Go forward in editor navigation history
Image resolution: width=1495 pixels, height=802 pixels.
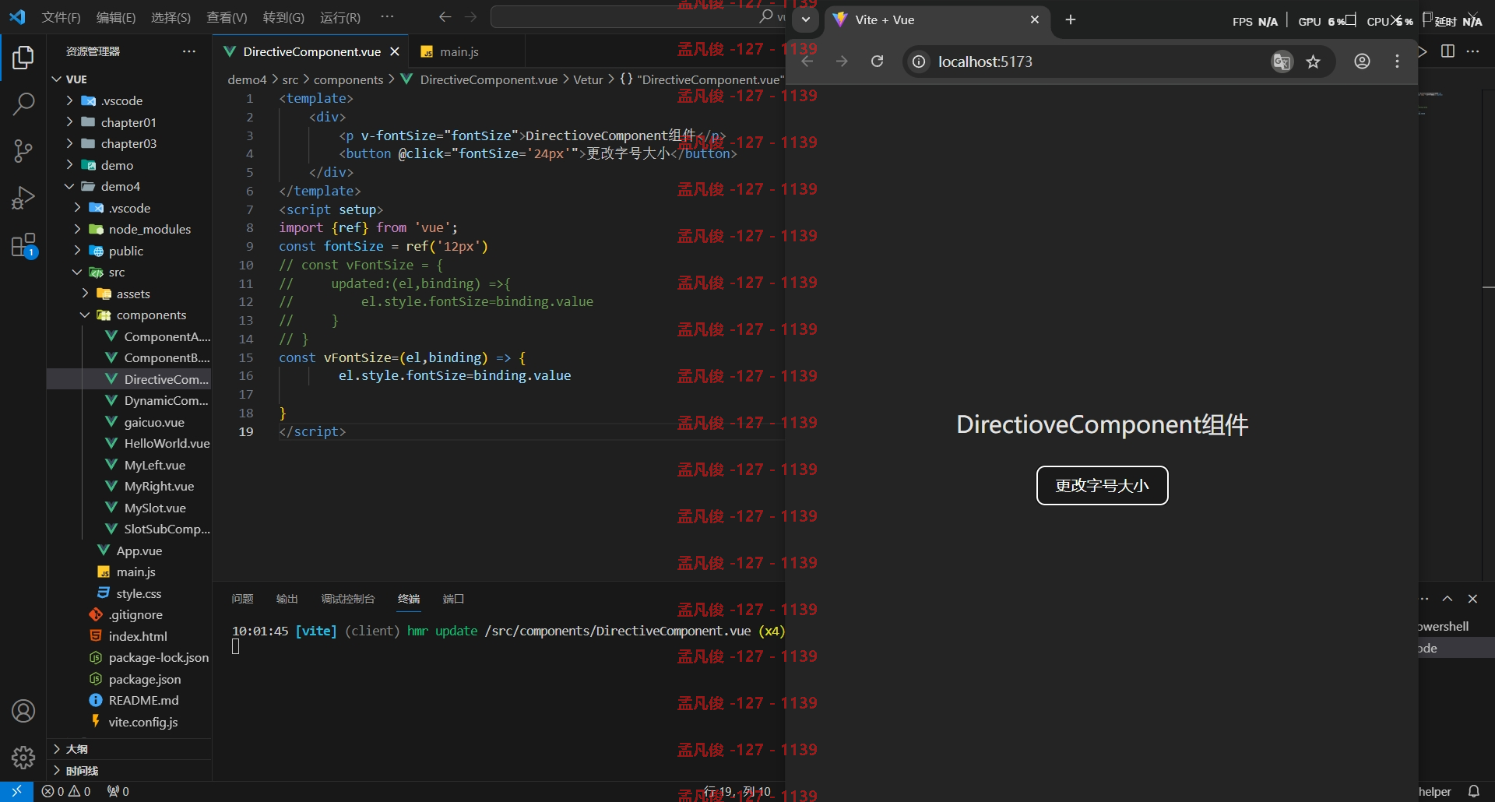(470, 17)
